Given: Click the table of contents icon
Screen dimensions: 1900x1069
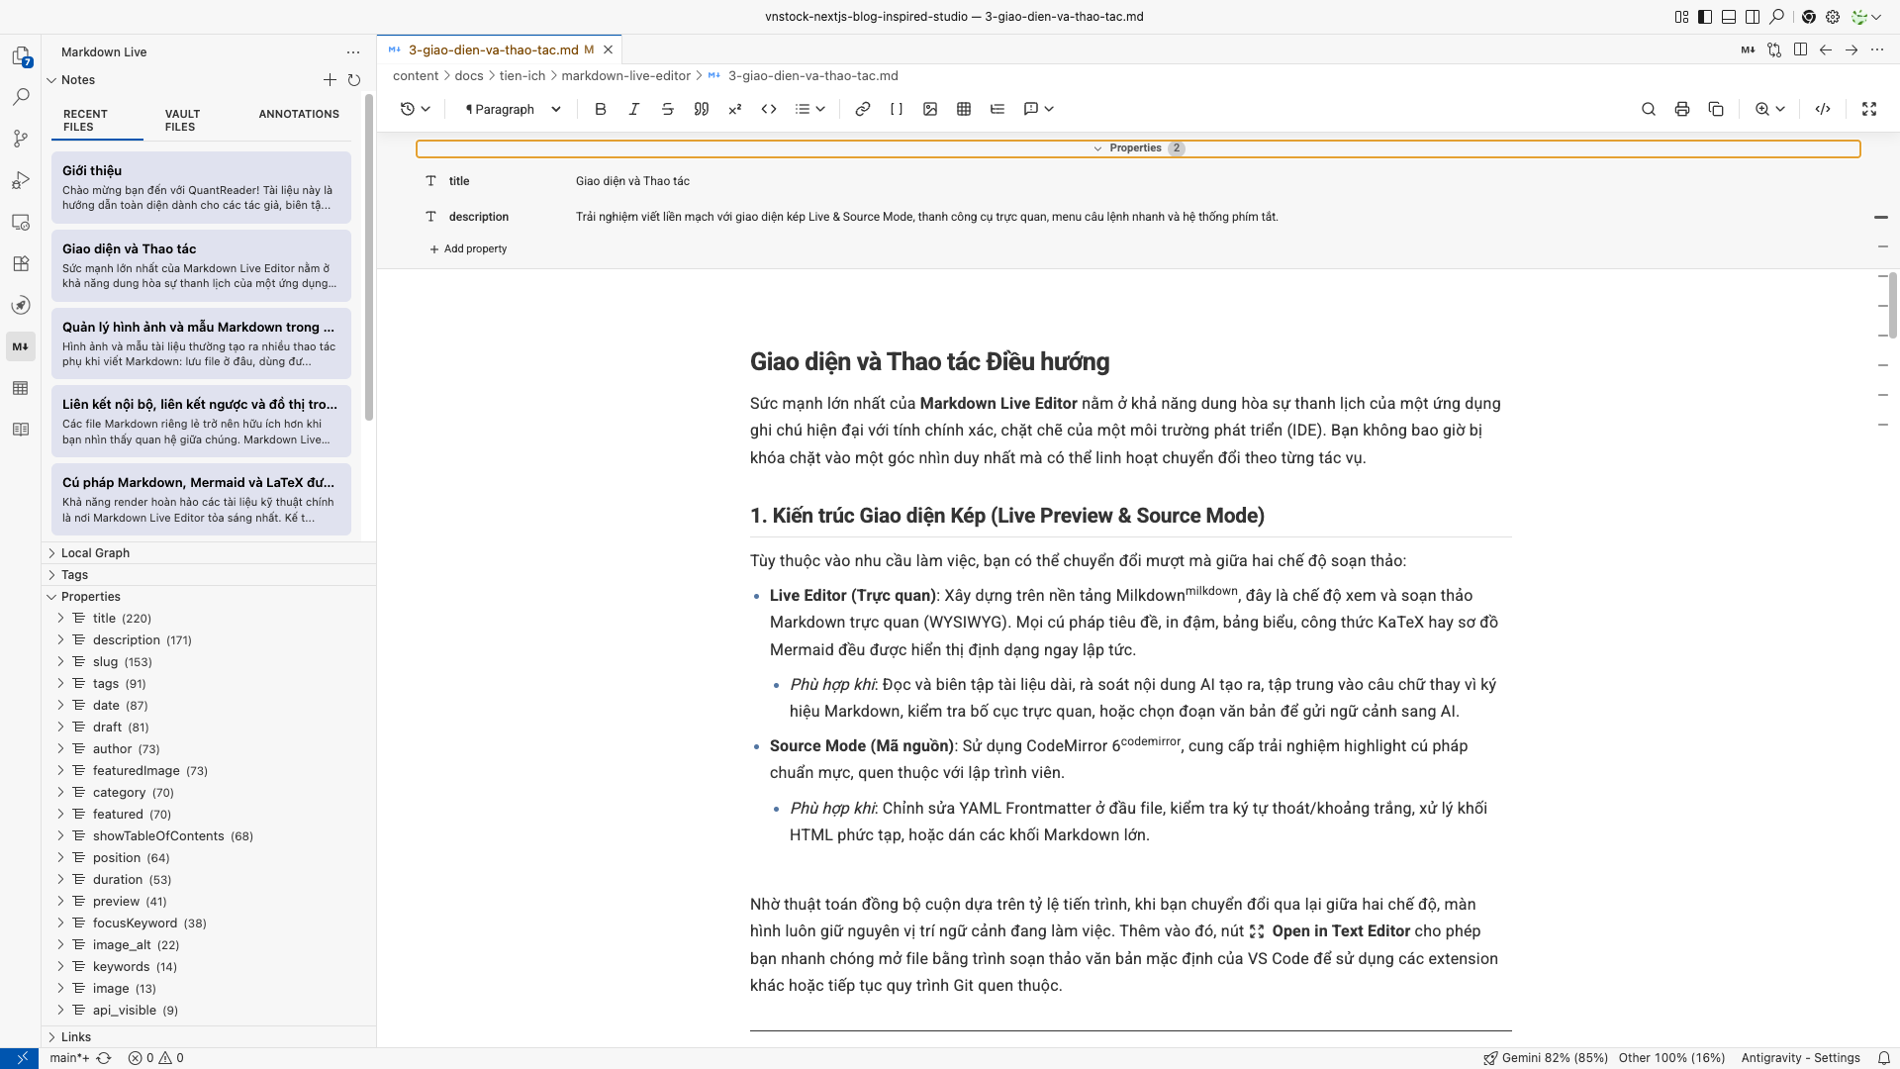Looking at the screenshot, I should [997, 109].
